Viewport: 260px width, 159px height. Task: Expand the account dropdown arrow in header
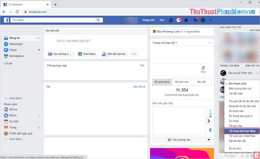coord(211,20)
